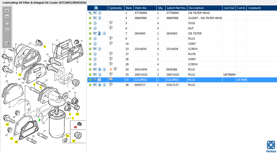Open info for item 28 JOINT row
Image resolution: width=277 pixels, height=153 pixels.
click(95, 59)
